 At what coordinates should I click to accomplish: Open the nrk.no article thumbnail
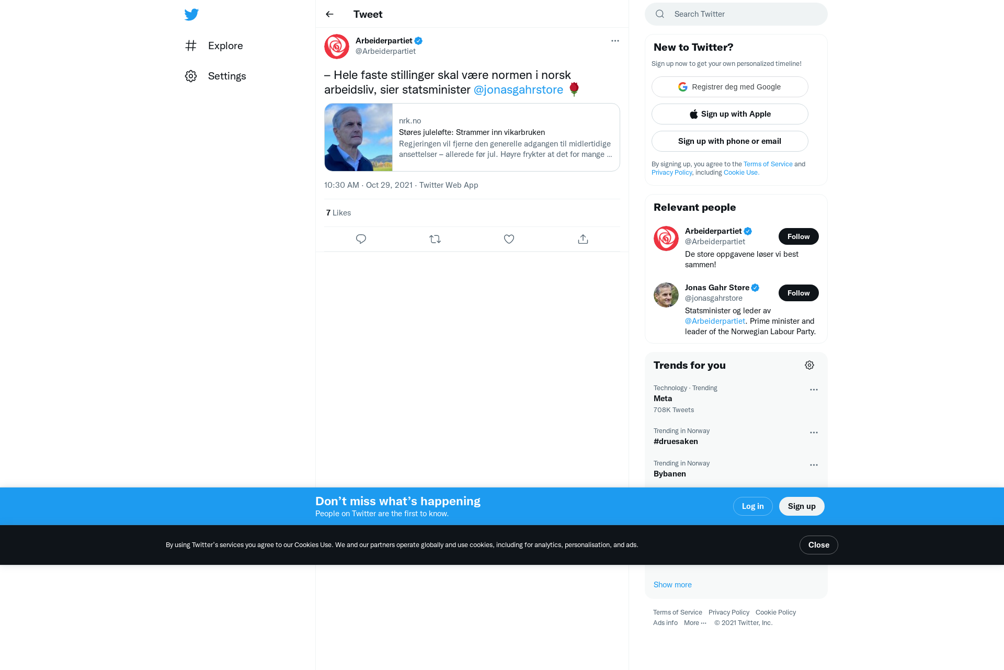358,137
